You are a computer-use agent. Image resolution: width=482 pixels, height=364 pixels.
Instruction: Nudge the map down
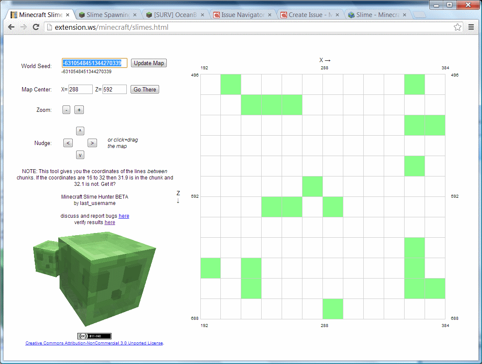click(80, 155)
